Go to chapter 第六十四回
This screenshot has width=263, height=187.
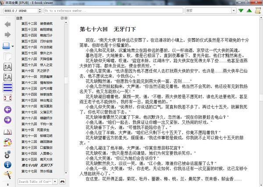tap(37, 95)
